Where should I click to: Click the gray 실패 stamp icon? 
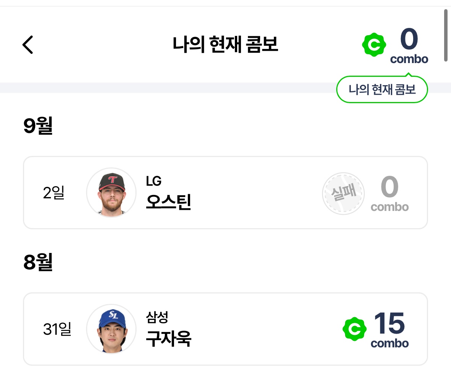343,193
